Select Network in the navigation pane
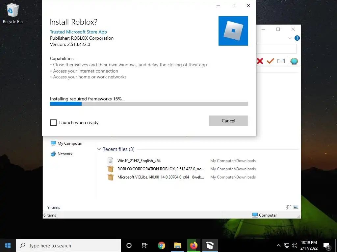The width and height of the screenshot is (337, 252). [x=62, y=154]
